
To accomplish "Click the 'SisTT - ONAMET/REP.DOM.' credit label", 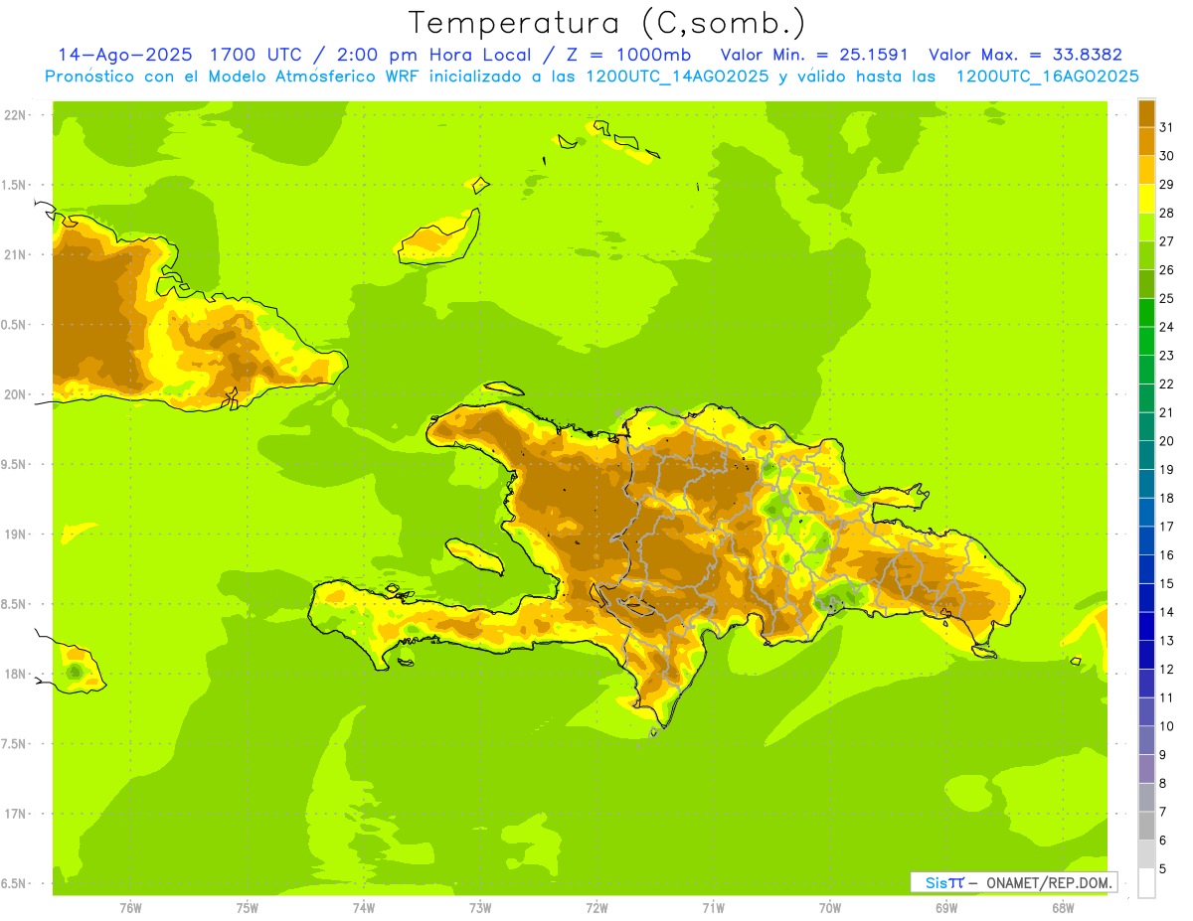I will click(x=1014, y=882).
